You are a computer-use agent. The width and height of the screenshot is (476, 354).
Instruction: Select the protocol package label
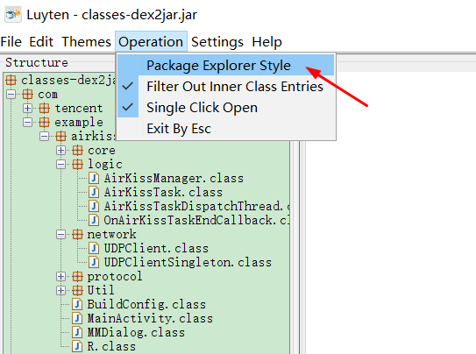[115, 276]
